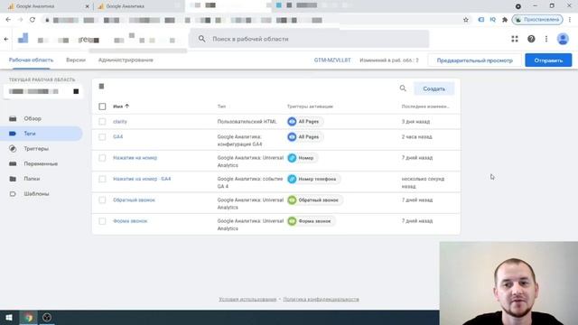Open the Нажатие на номер tag
Image resolution: width=578 pixels, height=325 pixels.
[135, 158]
